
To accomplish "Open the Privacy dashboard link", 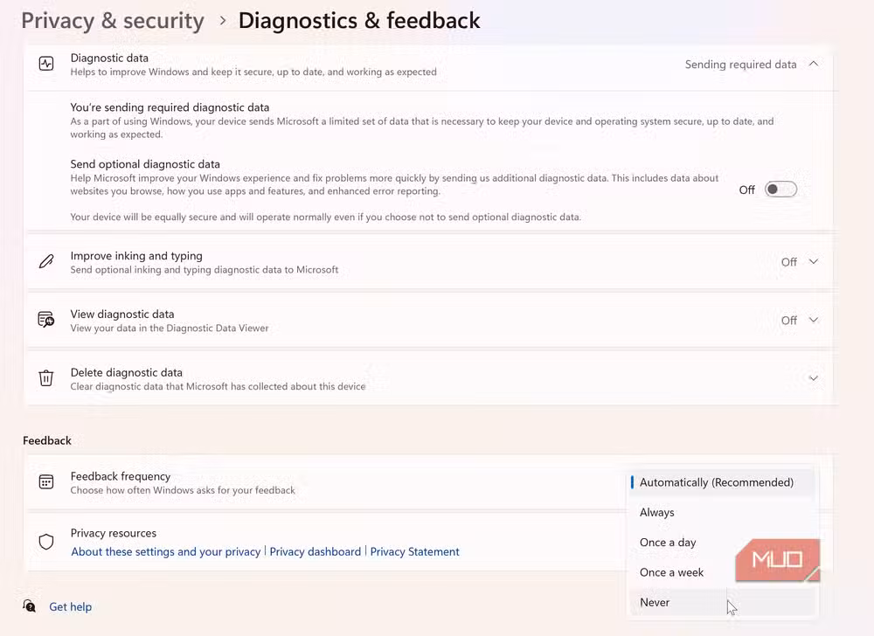I will click(316, 551).
